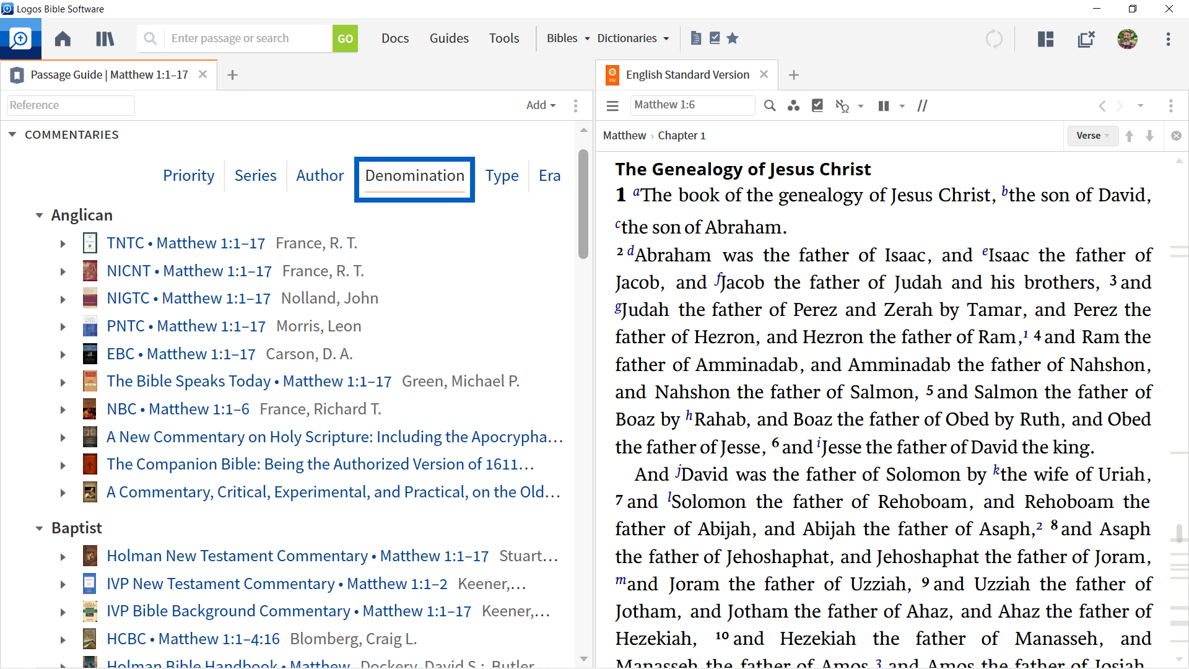This screenshot has width=1189, height=669.
Task: Go to the Home page icon
Action: pyautogui.click(x=63, y=38)
